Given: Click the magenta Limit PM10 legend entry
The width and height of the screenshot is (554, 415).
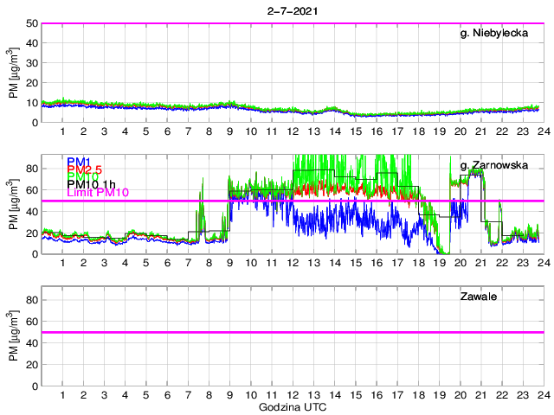Looking at the screenshot, I should click(98, 193).
